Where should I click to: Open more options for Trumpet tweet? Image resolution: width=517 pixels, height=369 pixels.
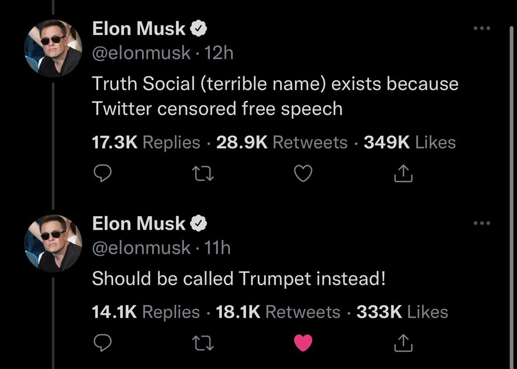pos(482,223)
